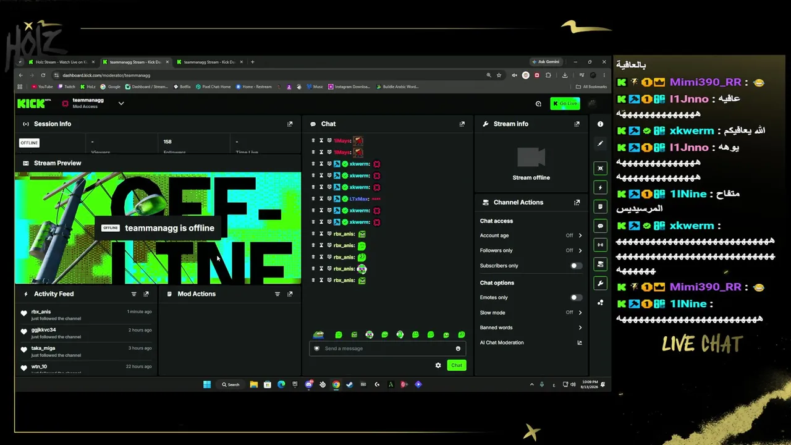Viewport: 791px width, 445px height.
Task: Open the Chrome three-dot menu
Action: pyautogui.click(x=604, y=75)
